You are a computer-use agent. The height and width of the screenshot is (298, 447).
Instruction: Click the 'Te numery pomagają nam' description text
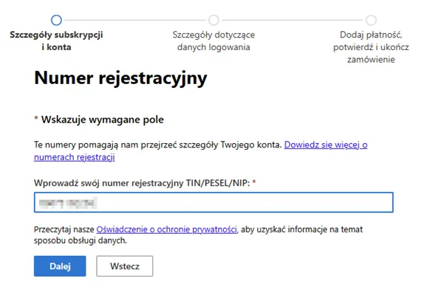pyautogui.click(x=157, y=145)
